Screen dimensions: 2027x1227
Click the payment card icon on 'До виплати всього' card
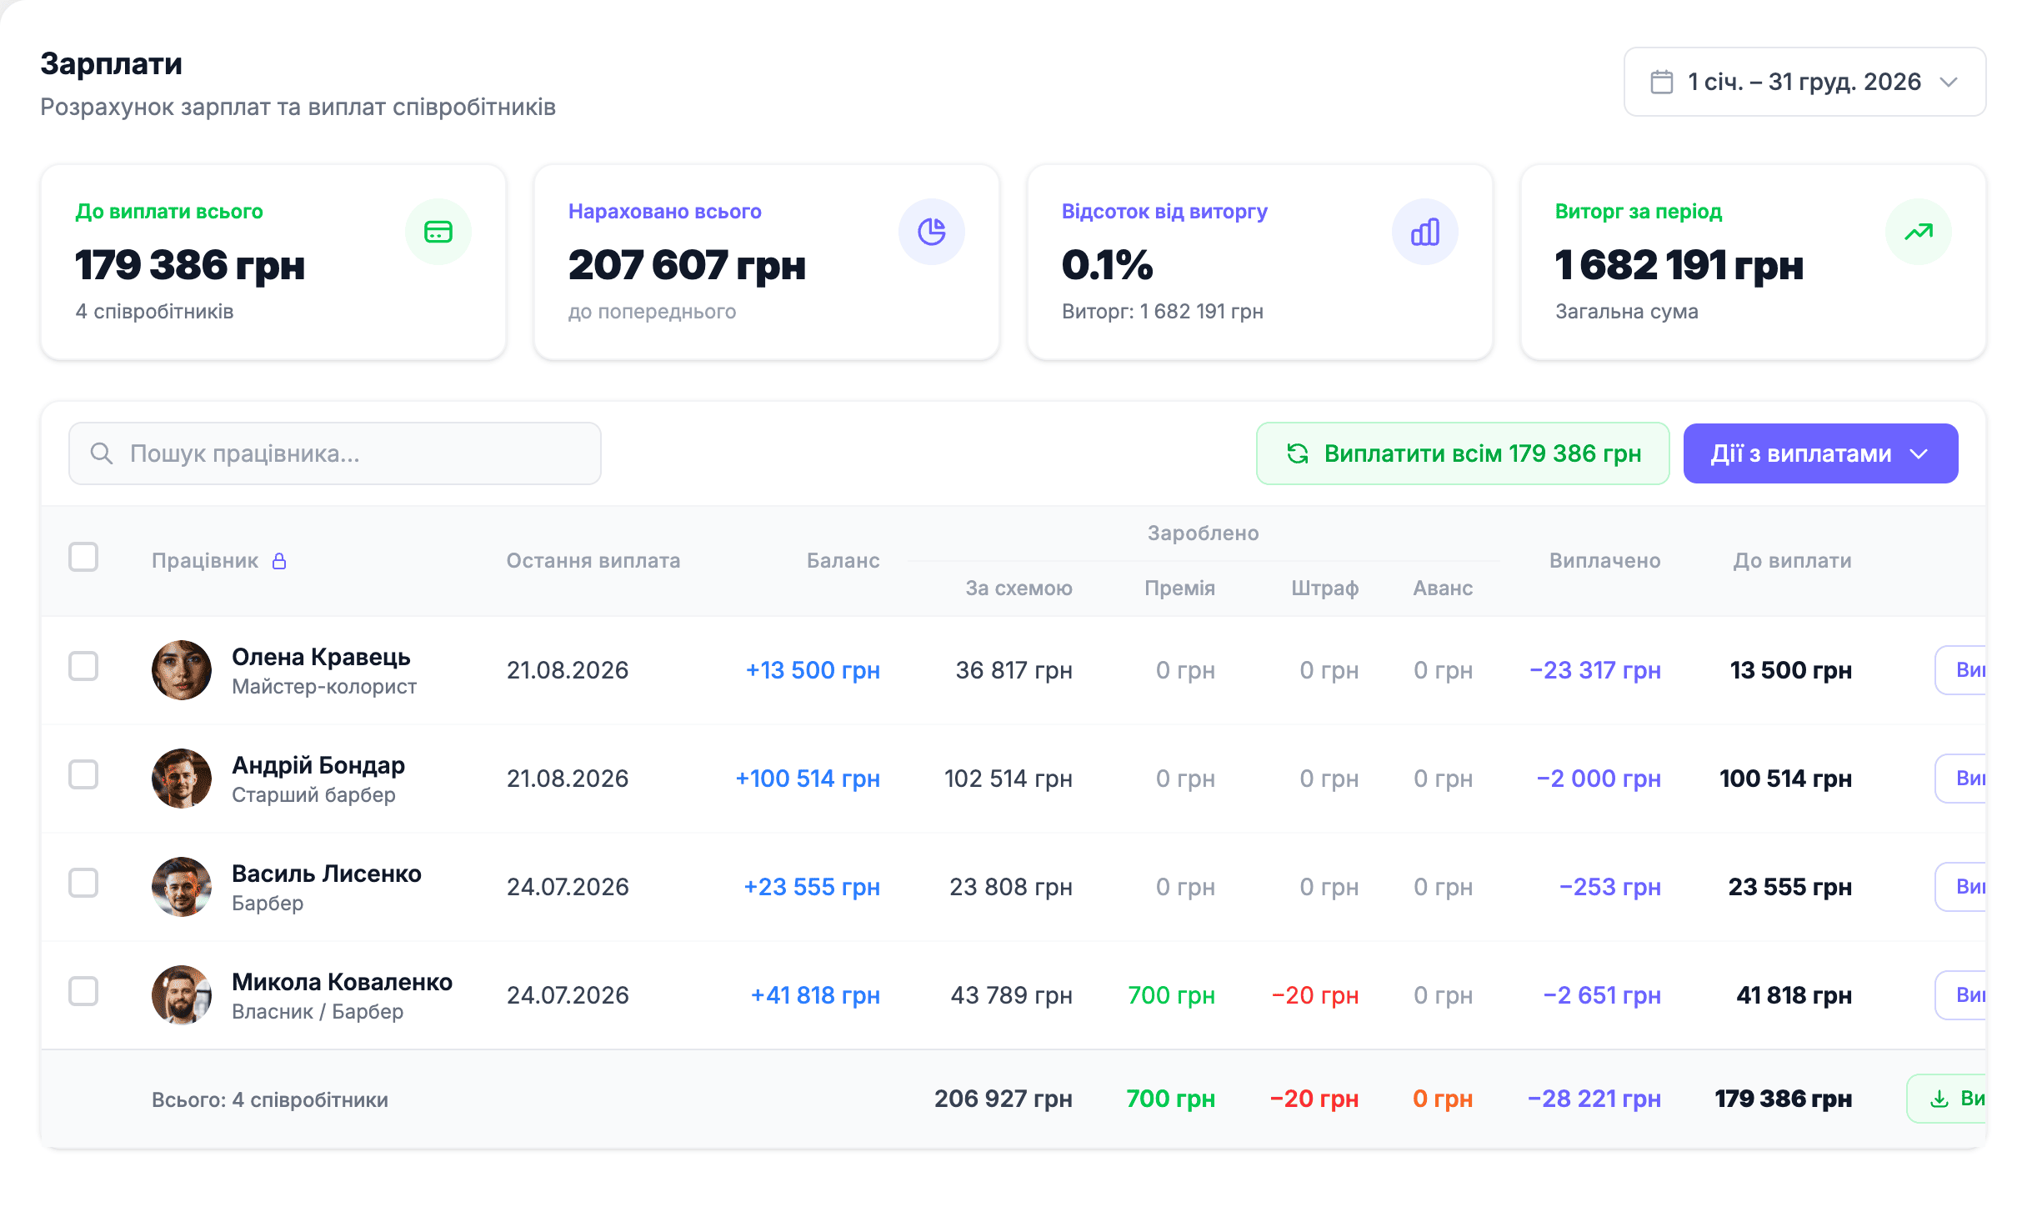438,232
